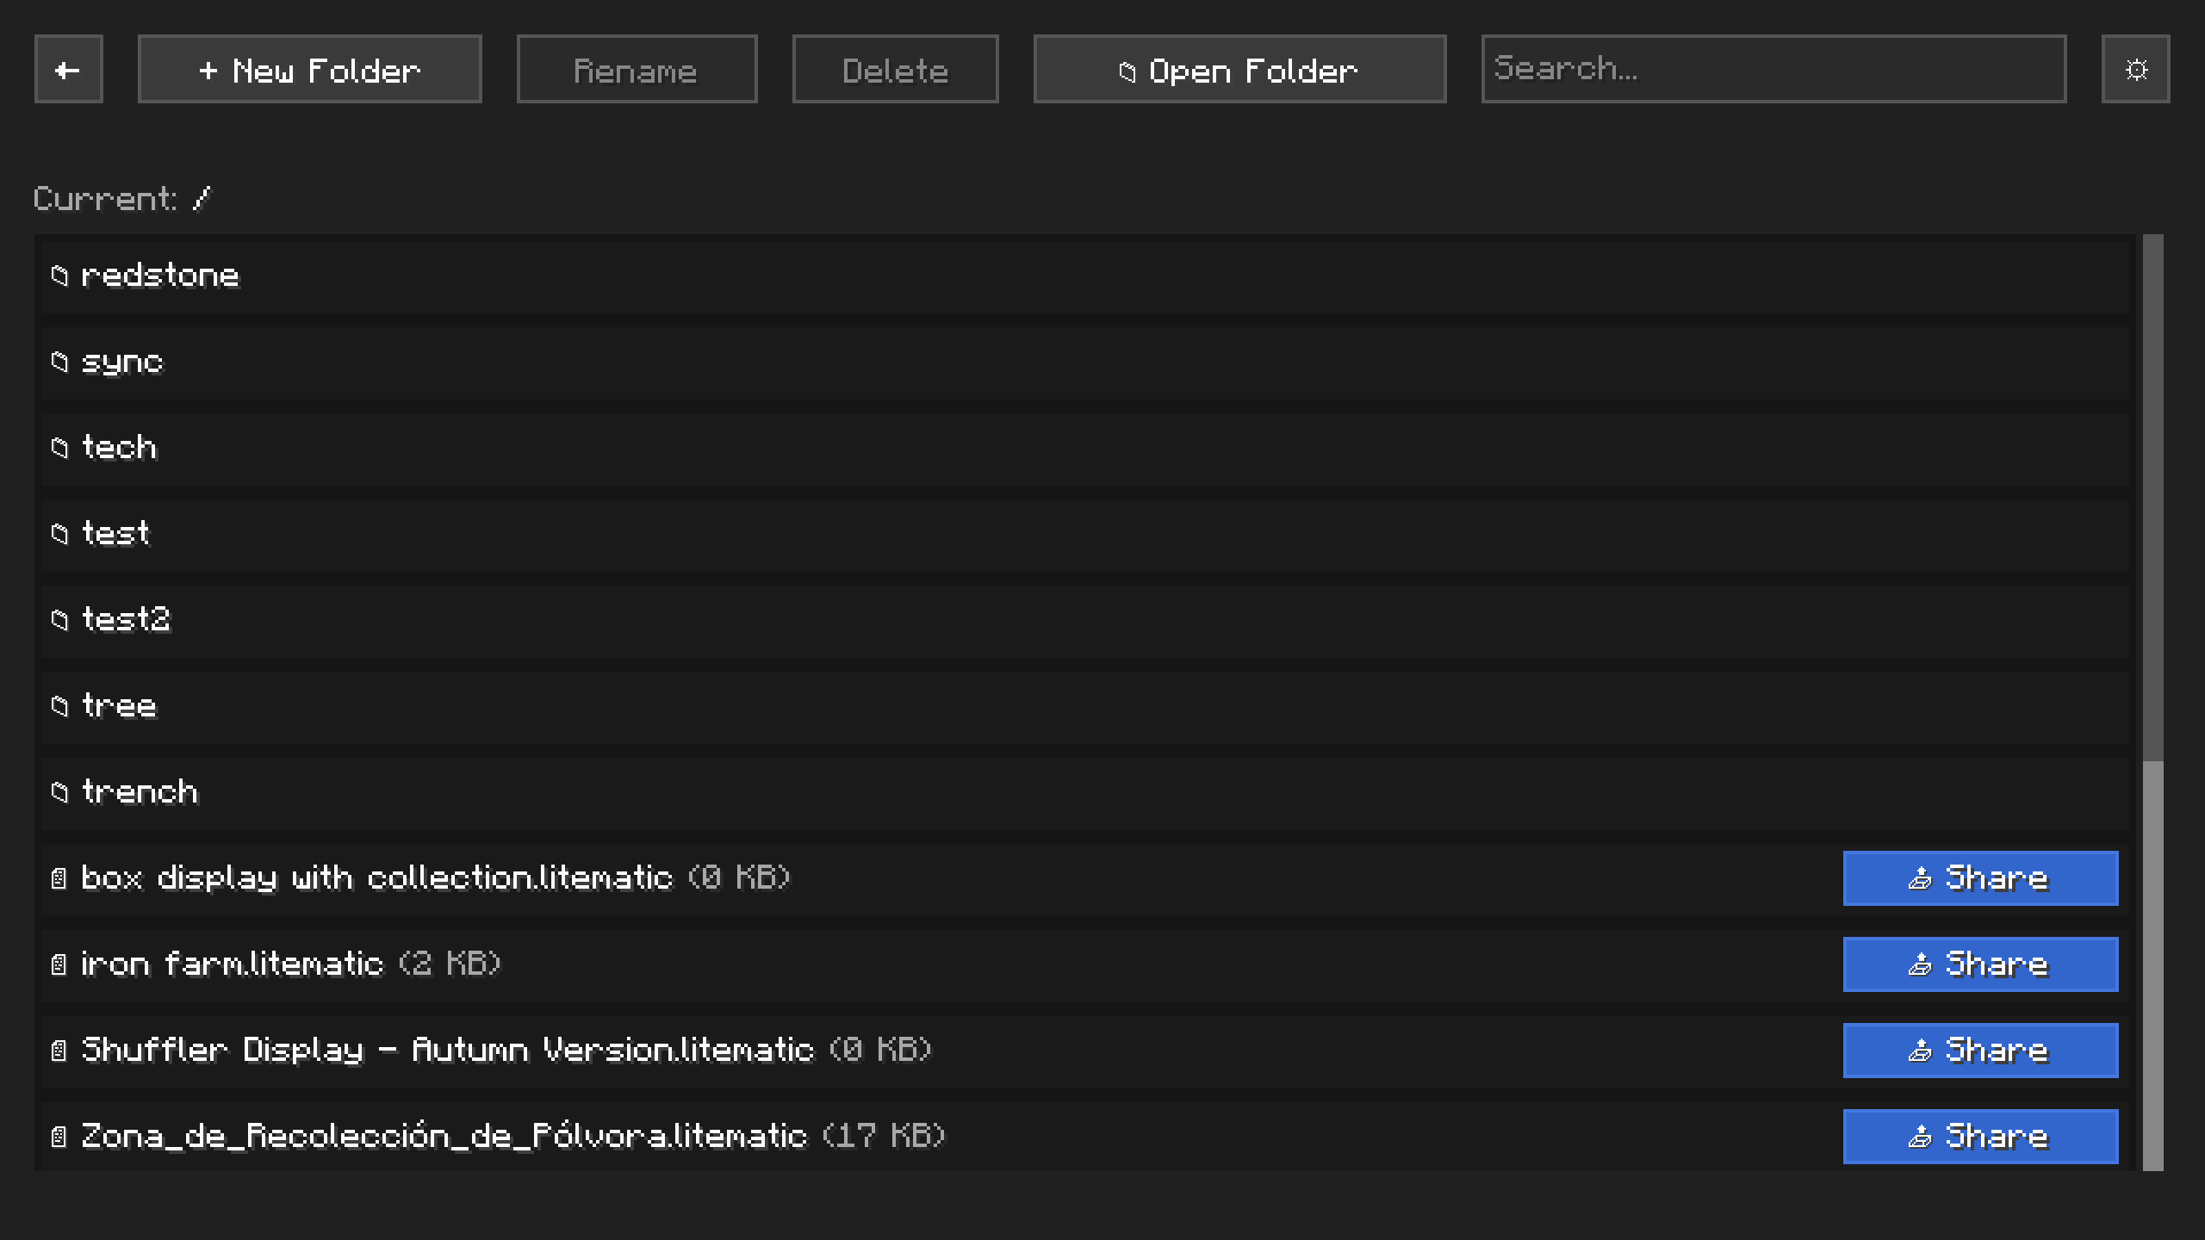The image size is (2205, 1240).
Task: Share box display with collection.litematic
Action: (1980, 878)
